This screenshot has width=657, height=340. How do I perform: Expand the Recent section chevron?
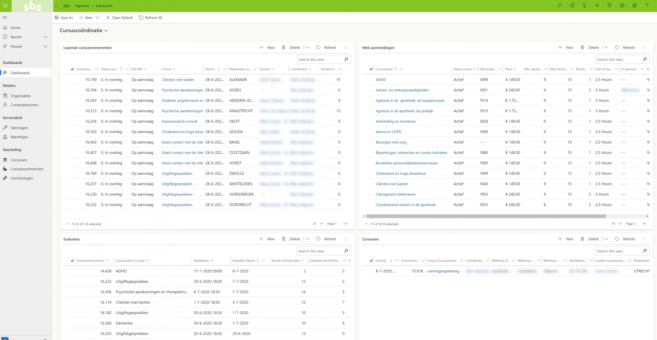(45, 37)
